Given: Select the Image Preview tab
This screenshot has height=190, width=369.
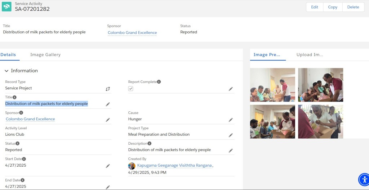Looking at the screenshot, I should click(267, 55).
